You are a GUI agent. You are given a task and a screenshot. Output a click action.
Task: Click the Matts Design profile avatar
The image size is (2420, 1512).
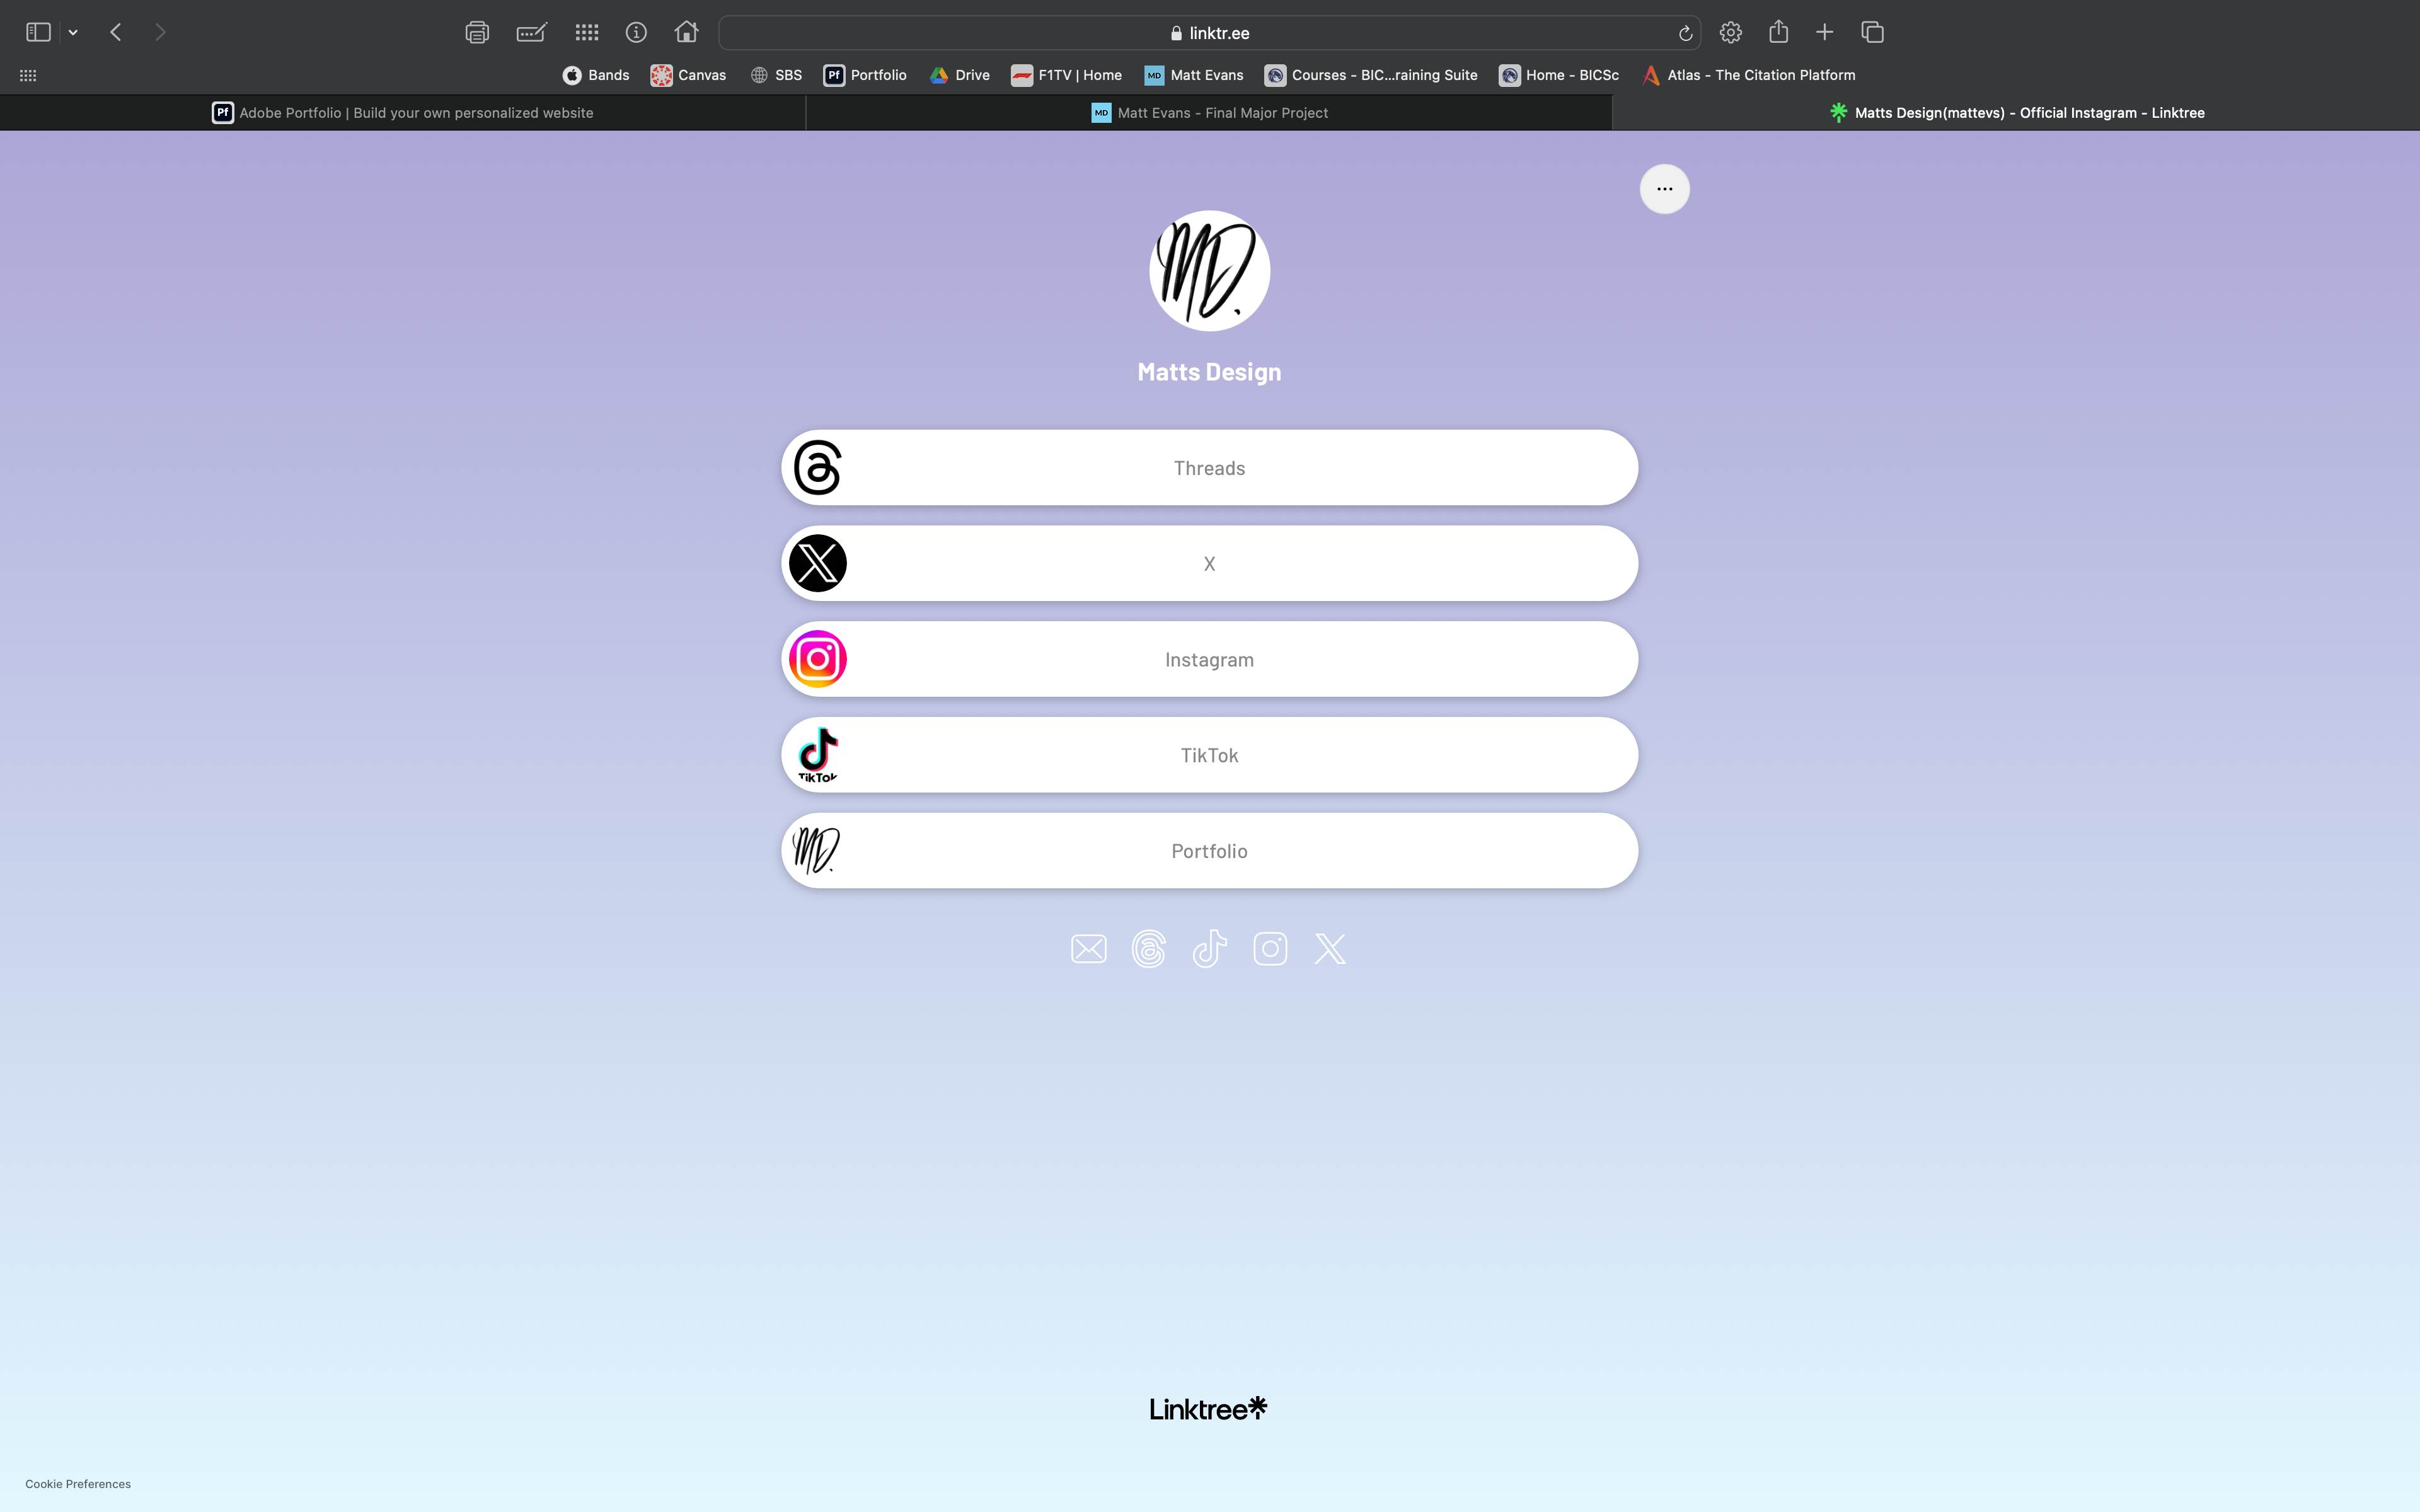click(1209, 271)
